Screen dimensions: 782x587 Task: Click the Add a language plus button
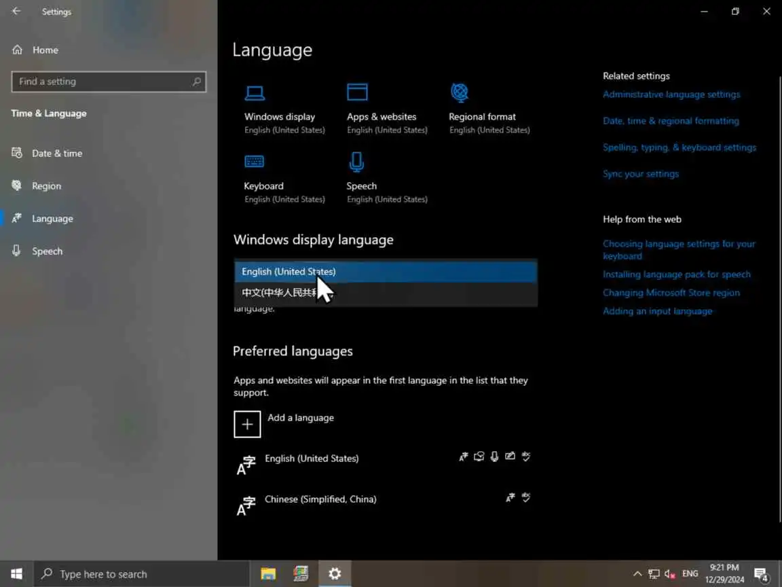click(x=247, y=424)
